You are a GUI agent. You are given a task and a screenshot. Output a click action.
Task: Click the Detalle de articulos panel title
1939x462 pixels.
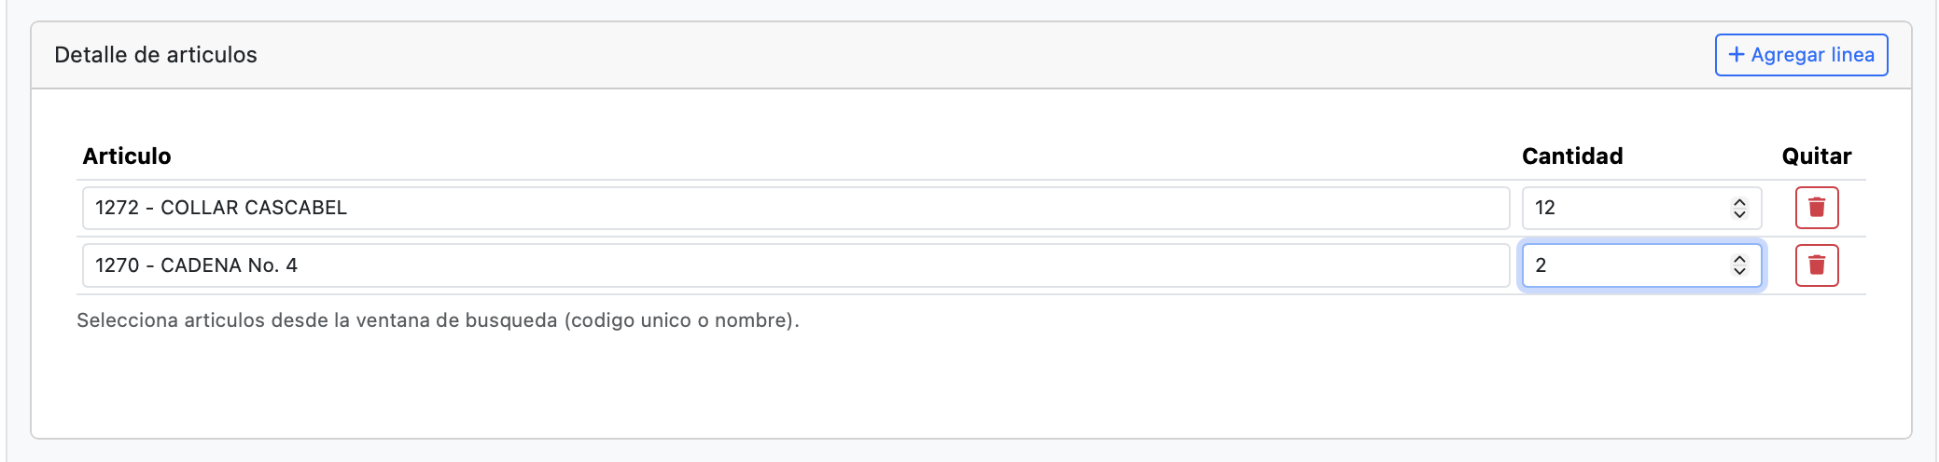click(x=156, y=55)
